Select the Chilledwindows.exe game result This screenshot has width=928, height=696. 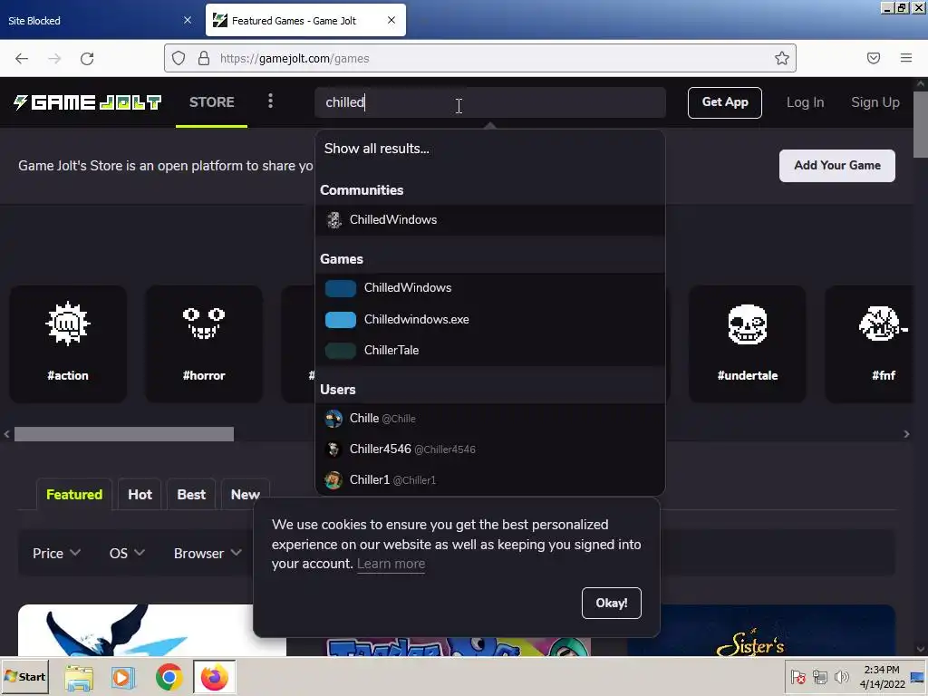pos(490,320)
